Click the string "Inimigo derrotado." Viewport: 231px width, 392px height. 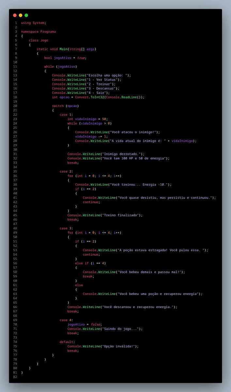tap(120, 154)
